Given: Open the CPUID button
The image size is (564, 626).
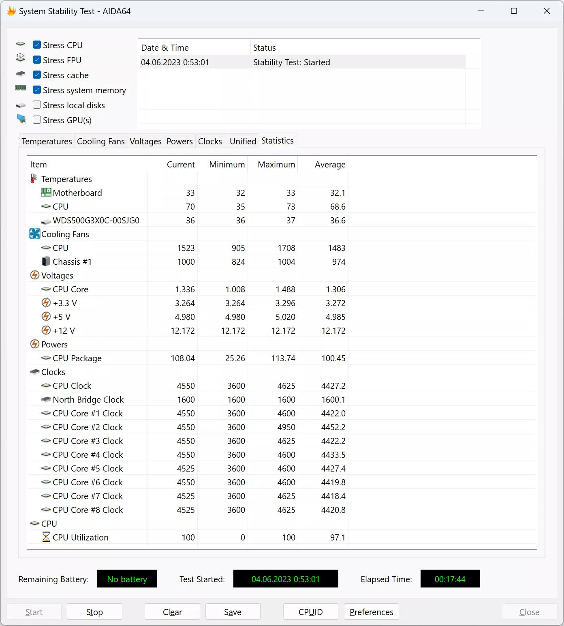Looking at the screenshot, I should [x=311, y=611].
